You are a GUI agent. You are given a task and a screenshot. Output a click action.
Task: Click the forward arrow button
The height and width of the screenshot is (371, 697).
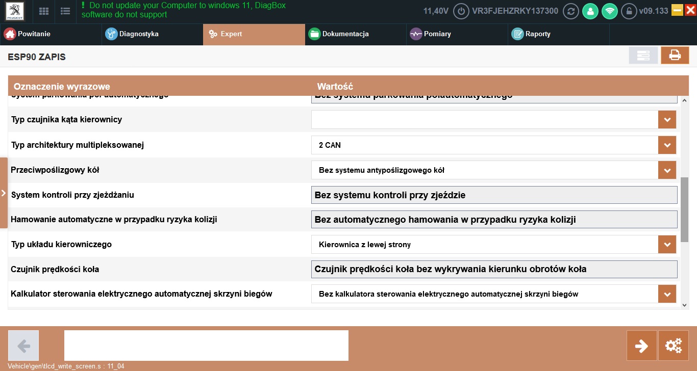coord(641,346)
